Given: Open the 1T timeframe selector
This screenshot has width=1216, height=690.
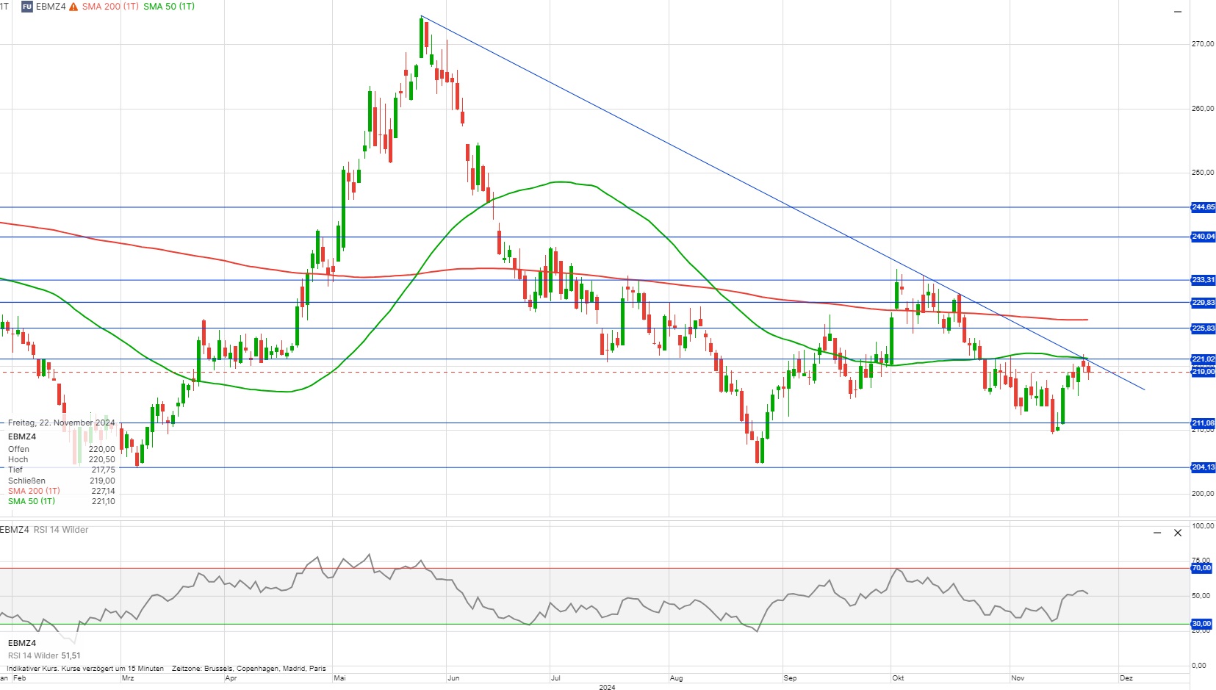Looking at the screenshot, I should (x=4, y=7).
